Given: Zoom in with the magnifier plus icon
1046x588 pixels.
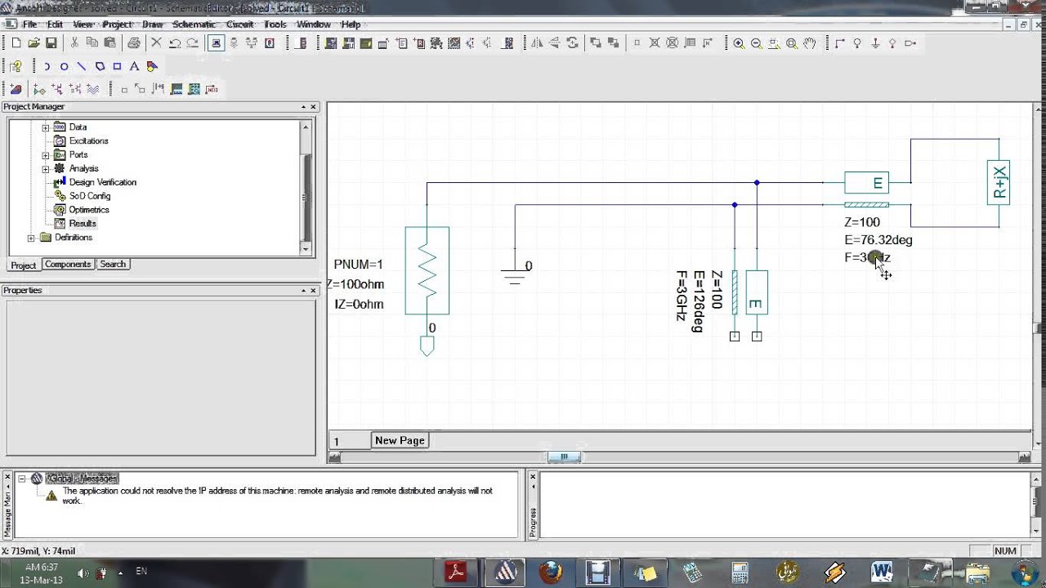Looking at the screenshot, I should tap(739, 43).
